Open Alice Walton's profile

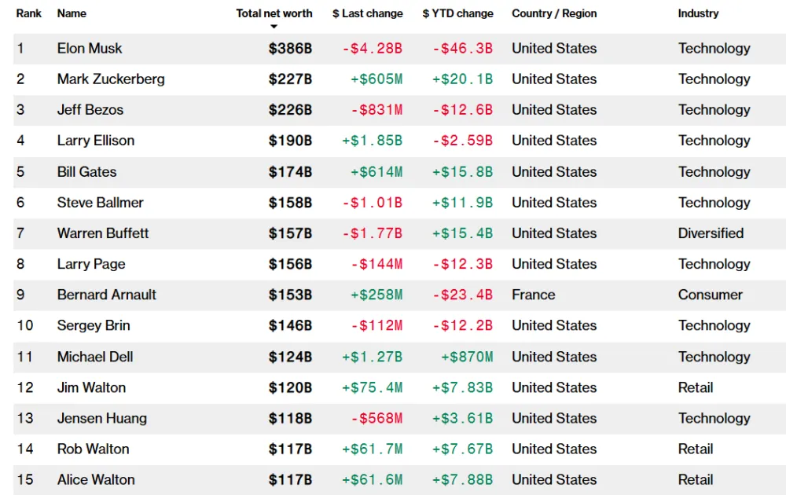pos(95,480)
